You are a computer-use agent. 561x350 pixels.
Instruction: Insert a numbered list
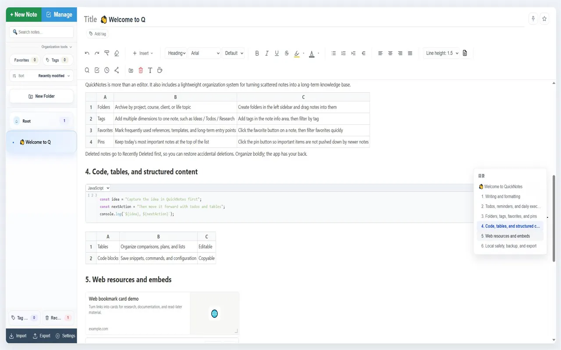click(x=344, y=53)
